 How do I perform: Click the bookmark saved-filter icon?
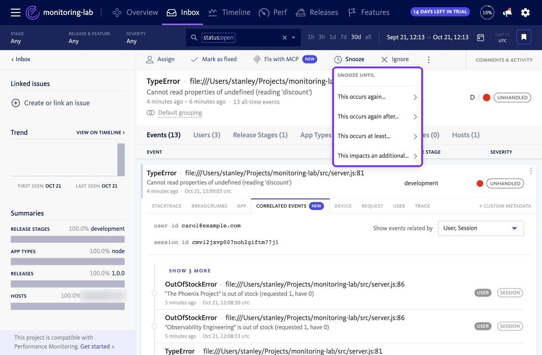click(524, 37)
